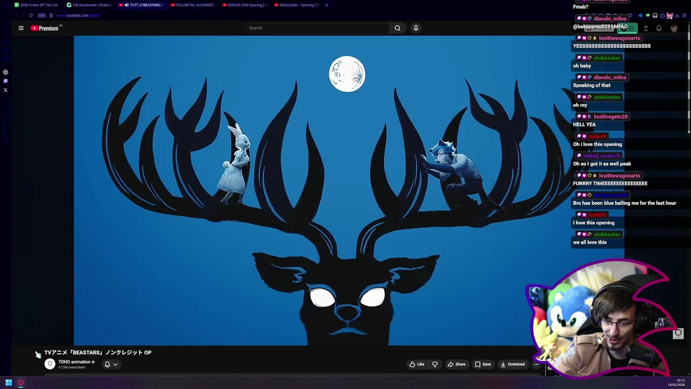Open the TOHO animation channel avatar

click(50, 364)
